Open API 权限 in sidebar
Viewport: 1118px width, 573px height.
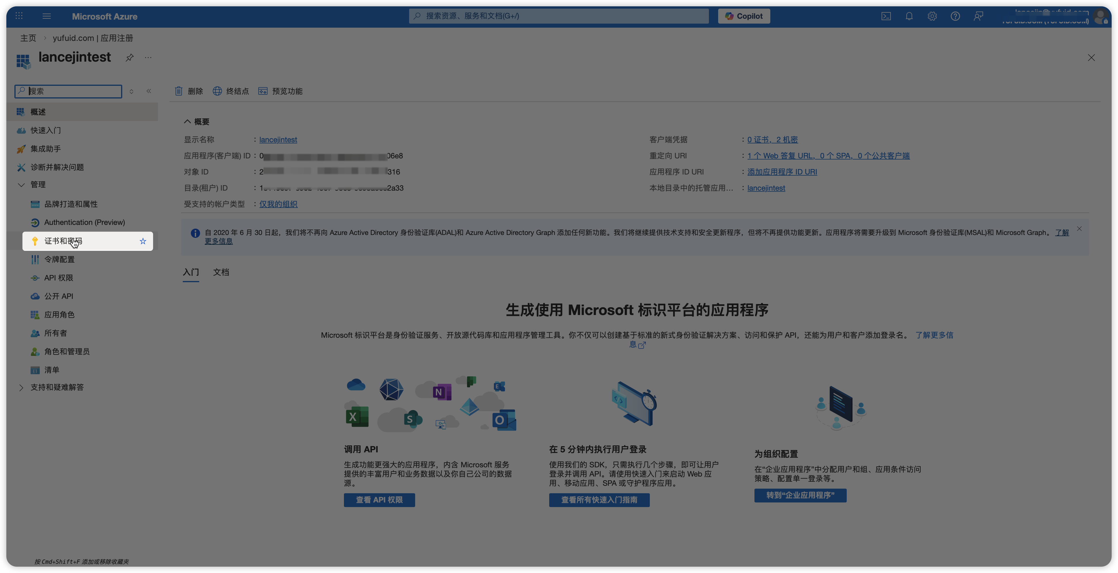[x=59, y=278]
